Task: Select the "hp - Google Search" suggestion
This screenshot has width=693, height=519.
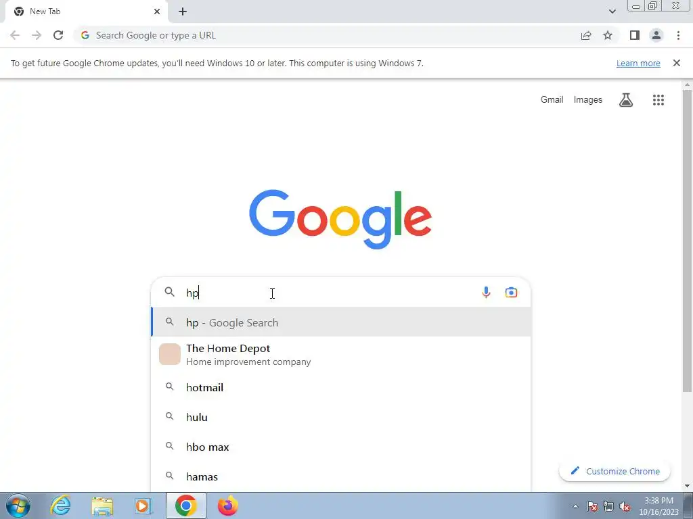Action: (341, 322)
